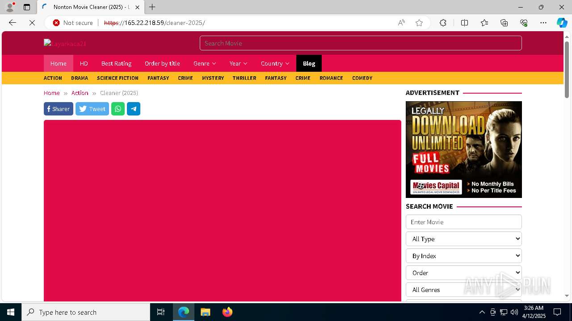Screen dimensions: 572x321
Task: Expand the Genre dropdown menu
Action: click(x=205, y=63)
